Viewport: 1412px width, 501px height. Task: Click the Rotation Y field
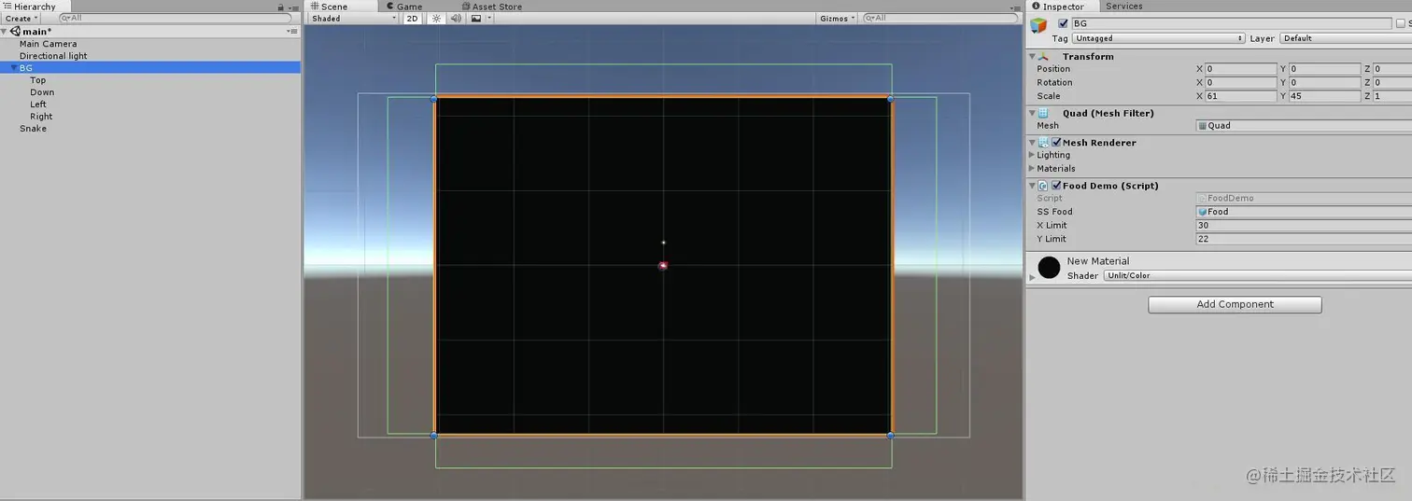click(x=1324, y=82)
